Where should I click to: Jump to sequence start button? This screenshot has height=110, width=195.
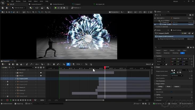(13, 100)
